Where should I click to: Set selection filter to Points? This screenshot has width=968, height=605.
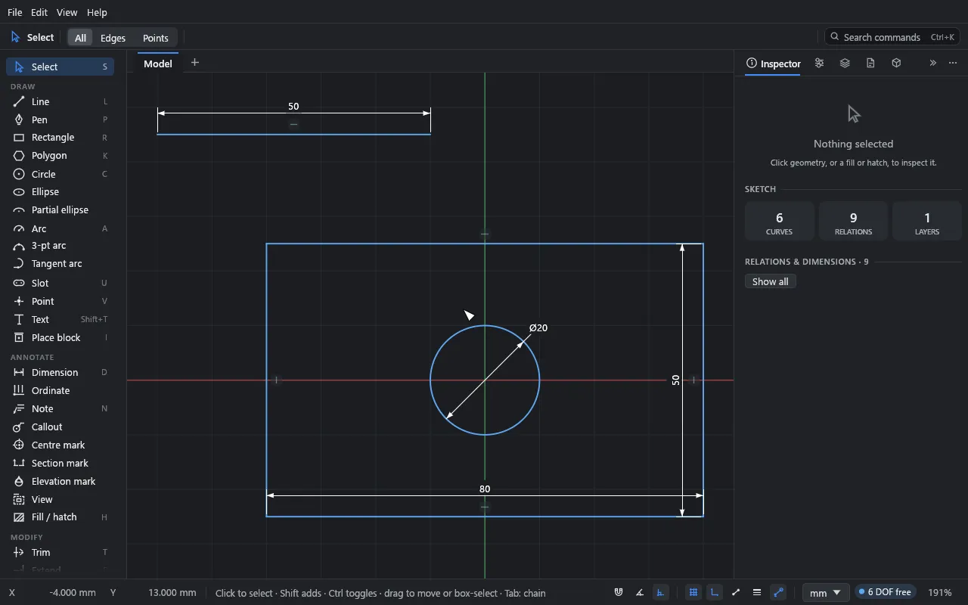coord(156,38)
